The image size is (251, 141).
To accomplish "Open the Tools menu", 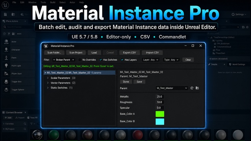I will coord(43,2).
